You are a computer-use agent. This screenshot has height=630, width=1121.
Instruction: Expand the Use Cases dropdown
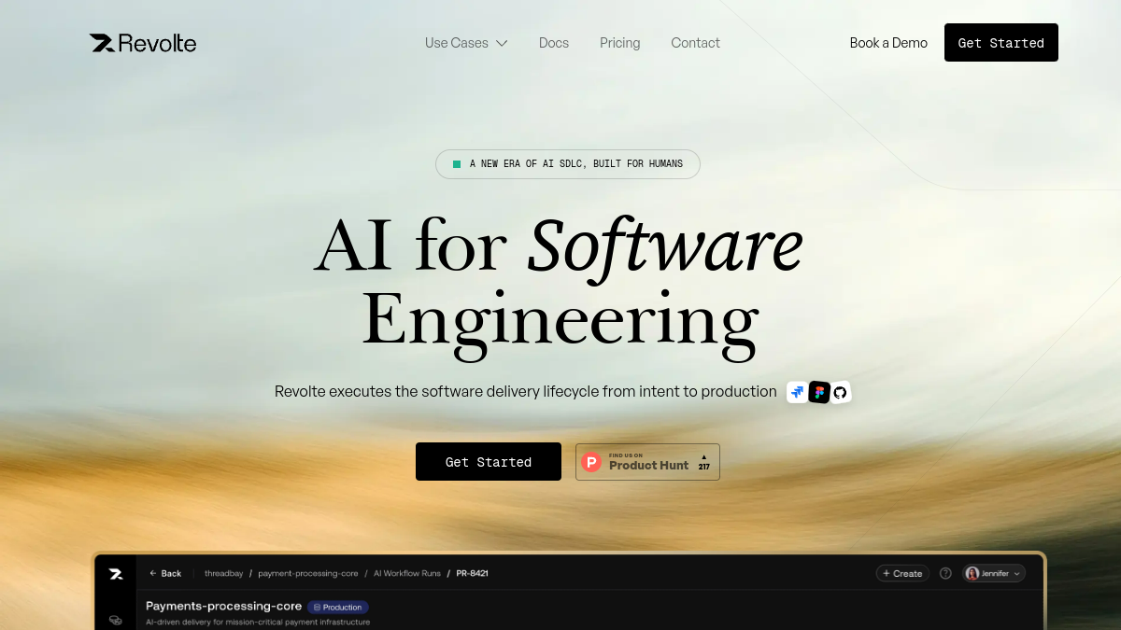coord(466,43)
